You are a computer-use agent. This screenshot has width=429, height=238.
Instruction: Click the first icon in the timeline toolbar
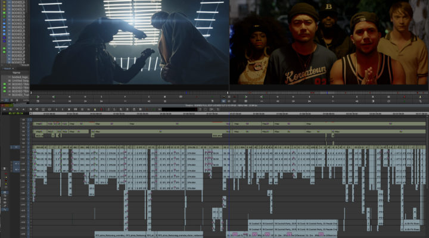pyautogui.click(x=4, y=109)
